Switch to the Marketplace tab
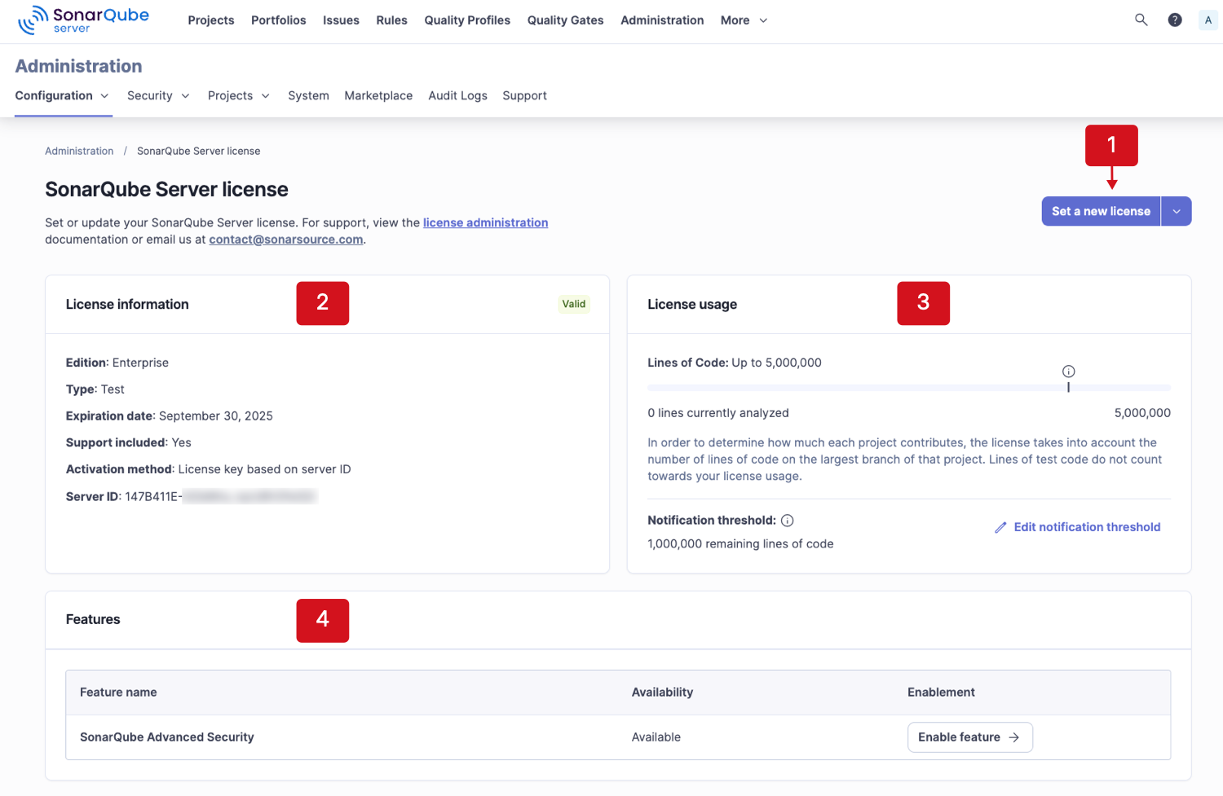 click(378, 95)
